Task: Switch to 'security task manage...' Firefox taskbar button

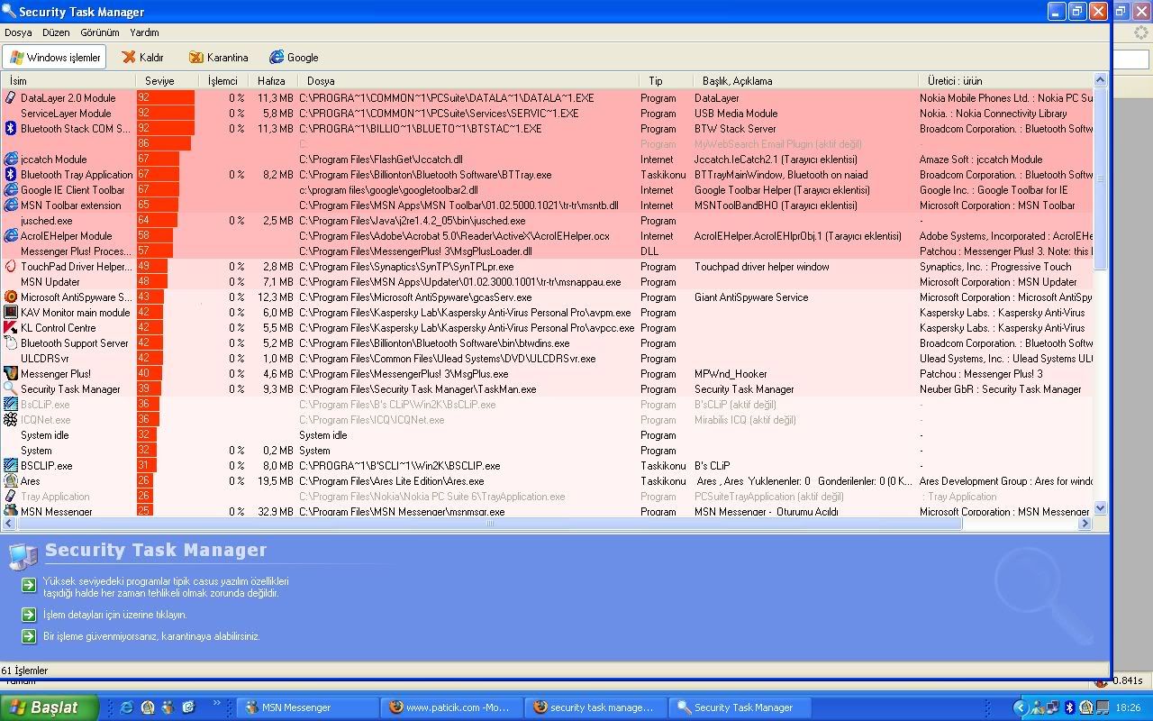Action: point(595,707)
